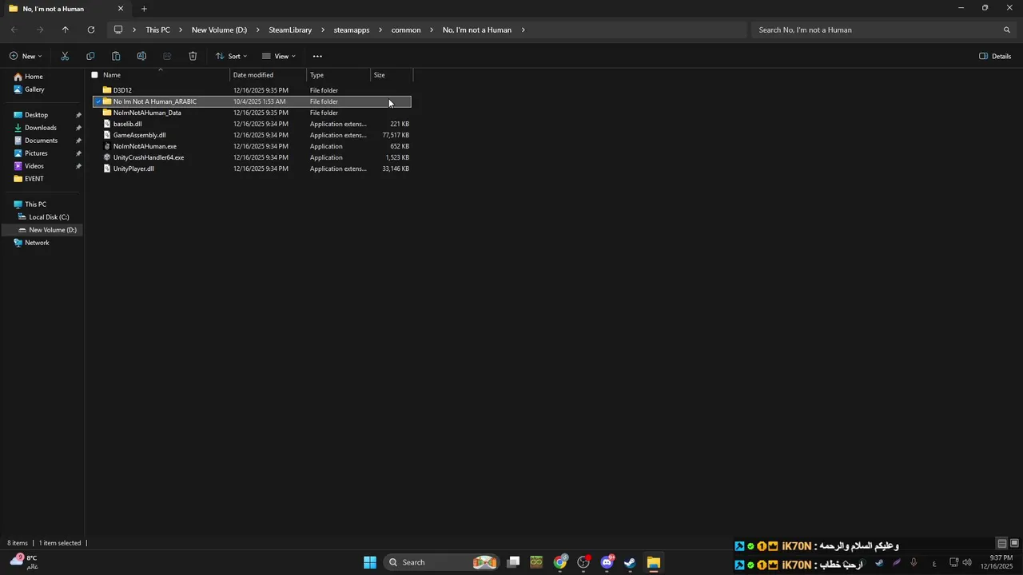The image size is (1023, 575).
Task: Go up one folder level arrow
Action: point(66,30)
